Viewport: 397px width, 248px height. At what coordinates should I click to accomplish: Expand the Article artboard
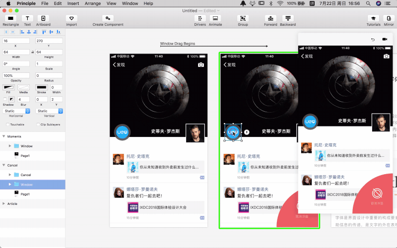(4, 203)
